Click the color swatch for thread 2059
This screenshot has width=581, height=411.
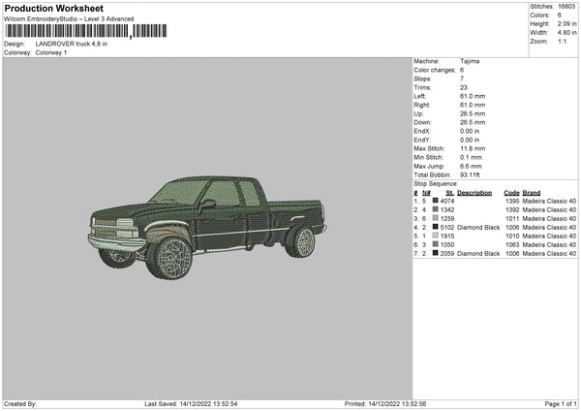436,253
